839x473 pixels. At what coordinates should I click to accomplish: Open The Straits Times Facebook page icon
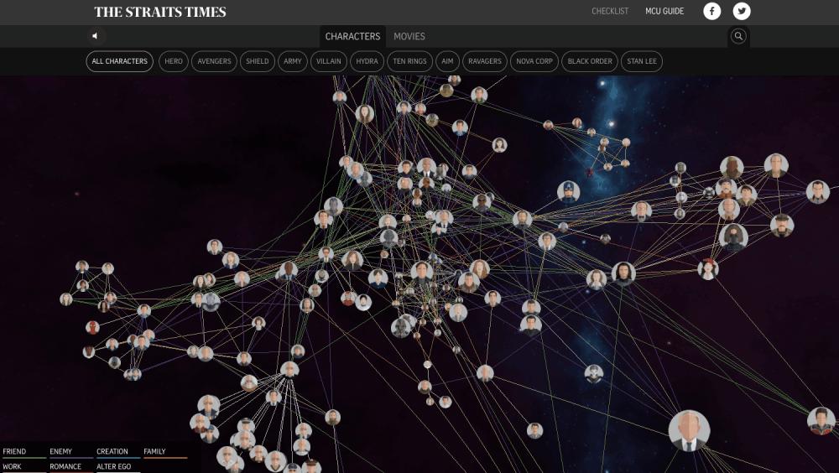pyautogui.click(x=711, y=11)
